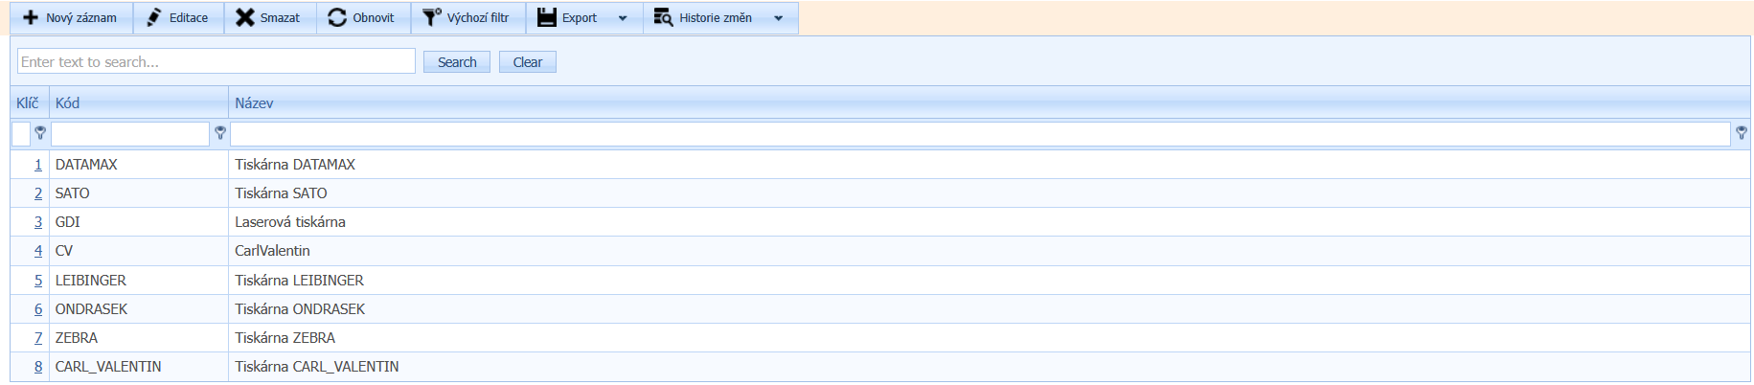Click the Smazat X icon

(245, 18)
